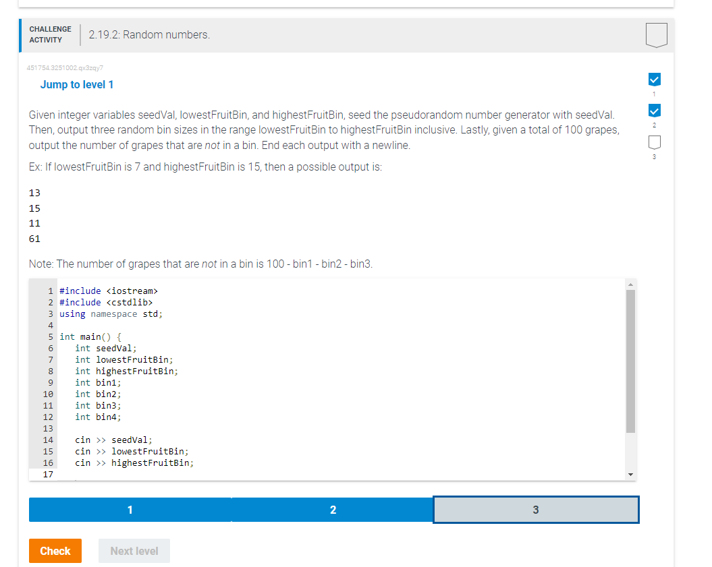Click line number 14 in the gutter
This screenshot has height=567, width=712.
(x=48, y=440)
